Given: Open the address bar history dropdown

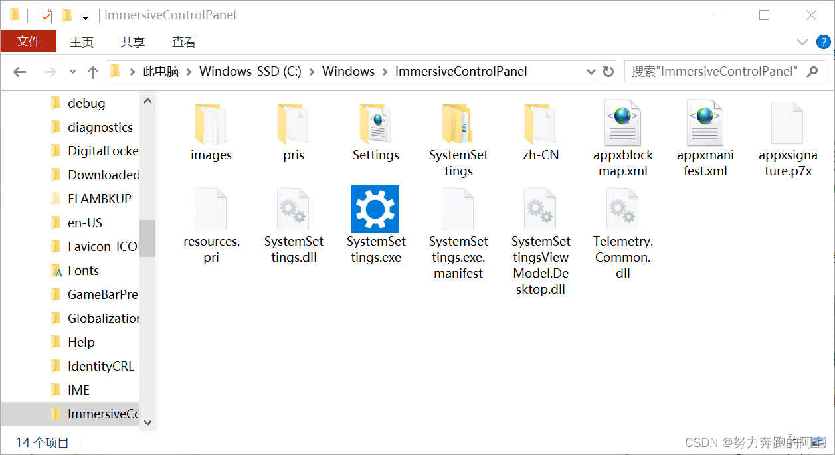Looking at the screenshot, I should [591, 72].
